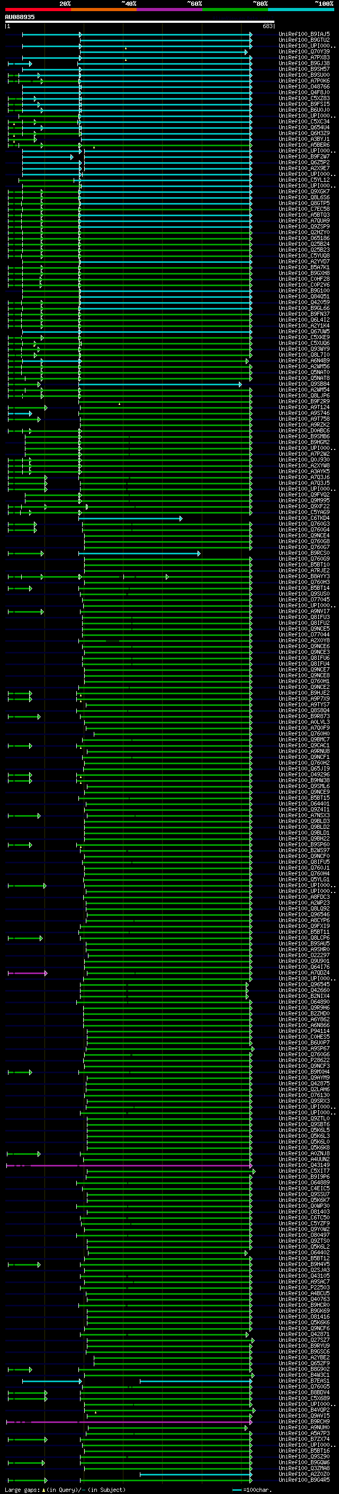Select the UniRef100_Q6H3Z9 label

[x=304, y=133]
